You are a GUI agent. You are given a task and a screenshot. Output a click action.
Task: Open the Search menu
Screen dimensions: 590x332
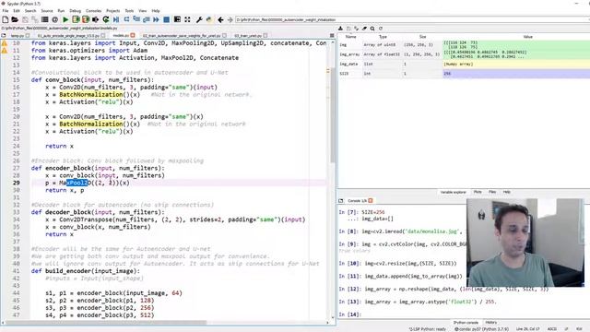[30, 11]
